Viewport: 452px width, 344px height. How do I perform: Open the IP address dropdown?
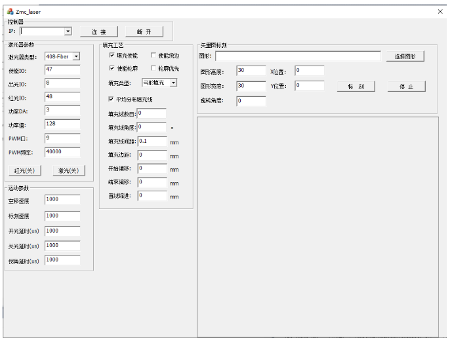point(68,31)
